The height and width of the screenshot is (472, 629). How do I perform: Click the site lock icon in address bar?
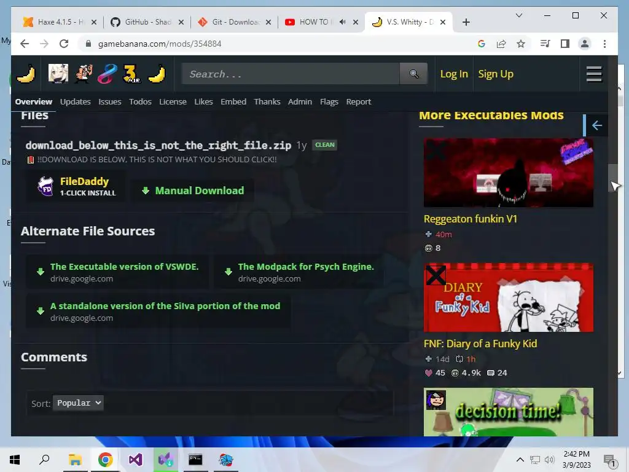click(x=88, y=44)
